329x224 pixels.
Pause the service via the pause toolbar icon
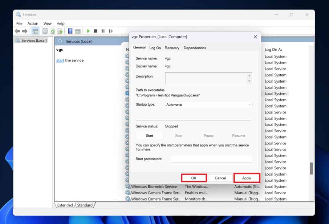point(103,31)
